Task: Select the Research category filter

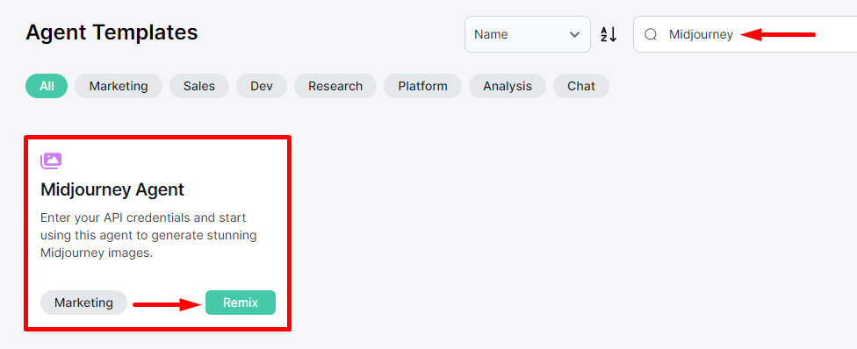Action: [x=335, y=86]
